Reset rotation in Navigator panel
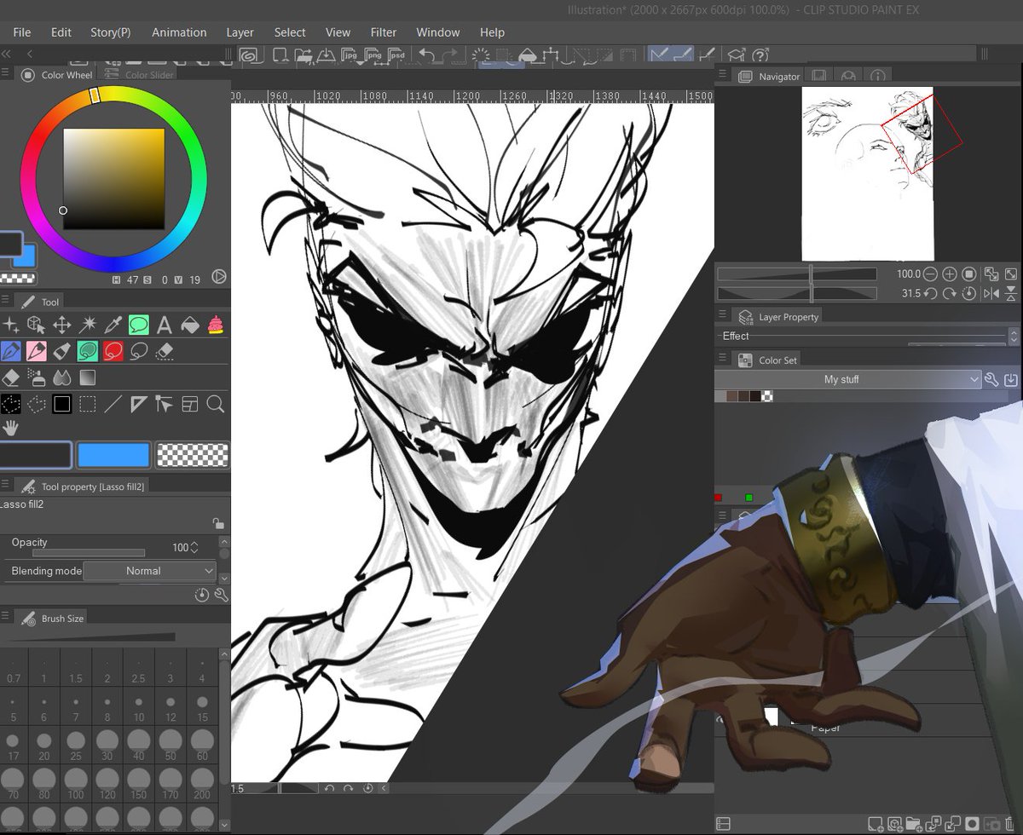1023x835 pixels. click(x=968, y=293)
